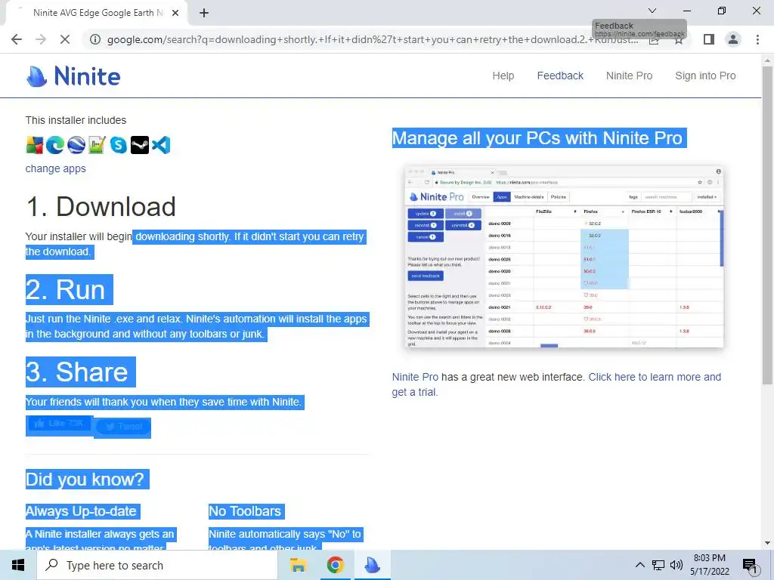The width and height of the screenshot is (774, 580).
Task: Click the '1. Download' heading
Action: pos(101,207)
